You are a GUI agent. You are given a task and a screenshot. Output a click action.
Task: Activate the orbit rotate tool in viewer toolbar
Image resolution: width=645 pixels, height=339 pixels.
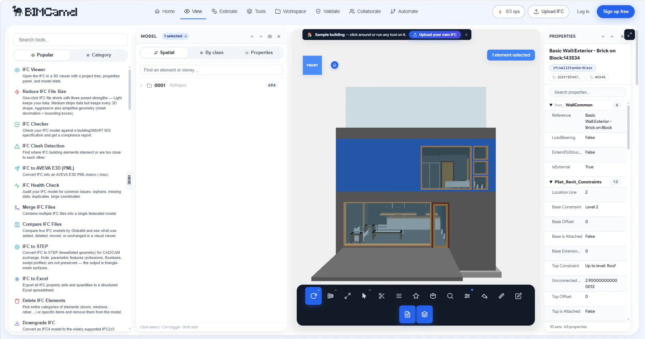[x=313, y=296]
